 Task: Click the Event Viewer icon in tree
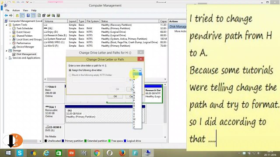(x=14, y=32)
